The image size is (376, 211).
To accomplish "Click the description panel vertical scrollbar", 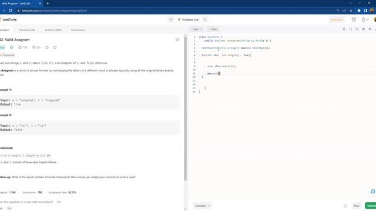I will tap(186, 109).
